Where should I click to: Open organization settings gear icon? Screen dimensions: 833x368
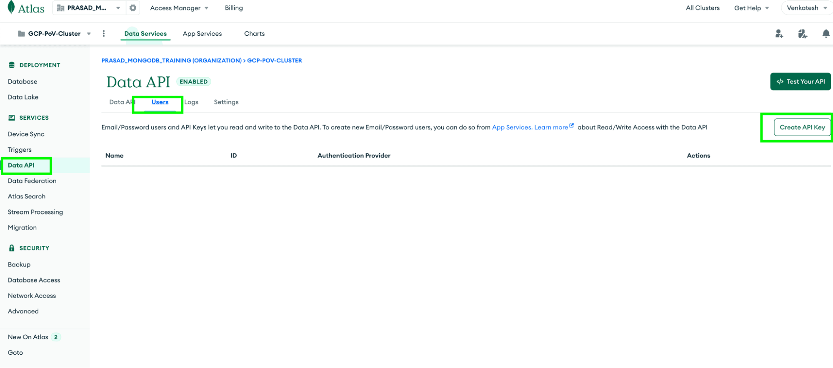click(133, 8)
